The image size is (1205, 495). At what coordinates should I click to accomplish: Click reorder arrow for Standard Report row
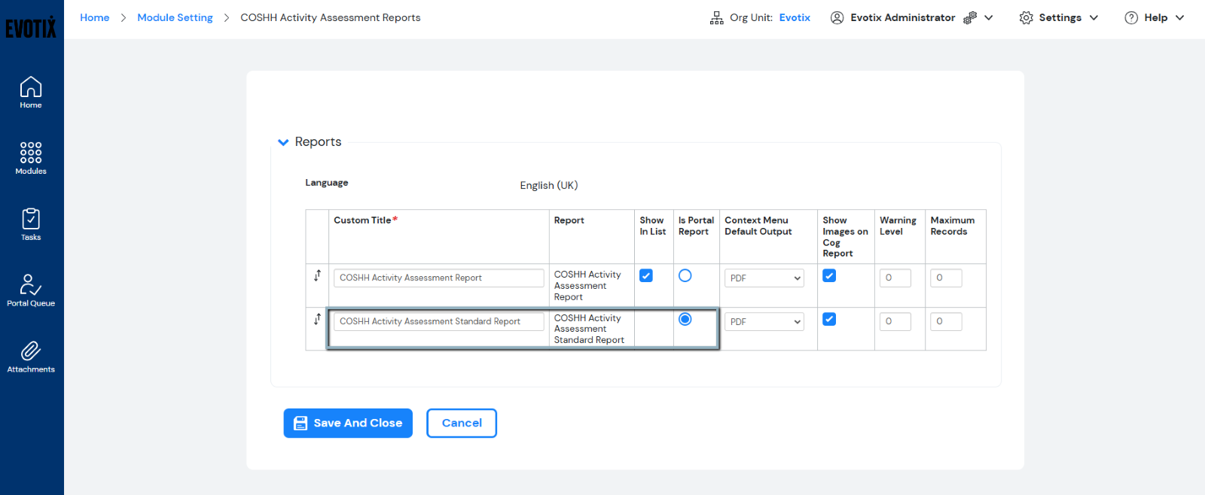coord(317,320)
